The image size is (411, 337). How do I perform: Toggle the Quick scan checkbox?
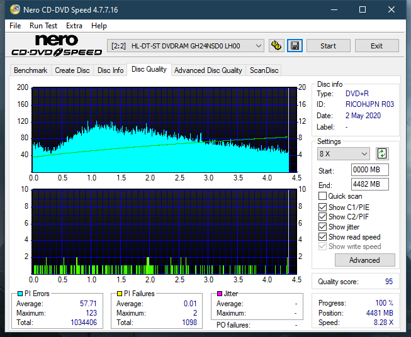click(x=322, y=196)
